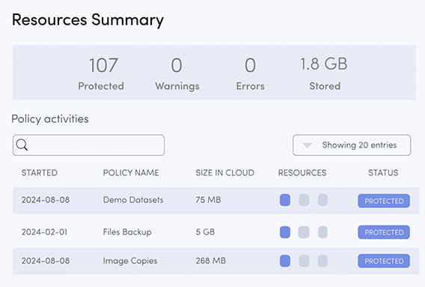The width and height of the screenshot is (425, 287).
Task: Click the middle gray resource square for Files Backup
Action: click(x=304, y=232)
